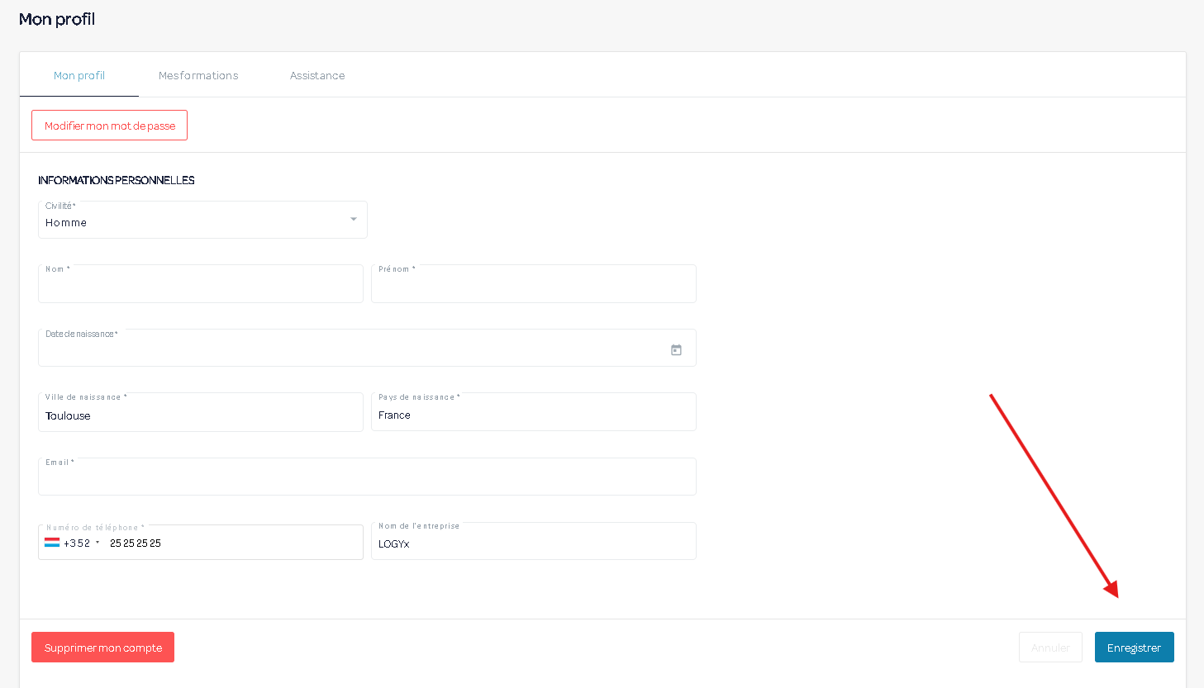Image resolution: width=1204 pixels, height=688 pixels.
Task: Click the Luxembourg flag icon
Action: tap(52, 543)
